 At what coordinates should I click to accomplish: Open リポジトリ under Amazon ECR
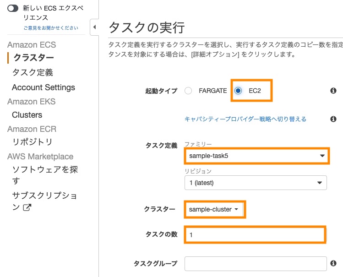pyautogui.click(x=32, y=142)
